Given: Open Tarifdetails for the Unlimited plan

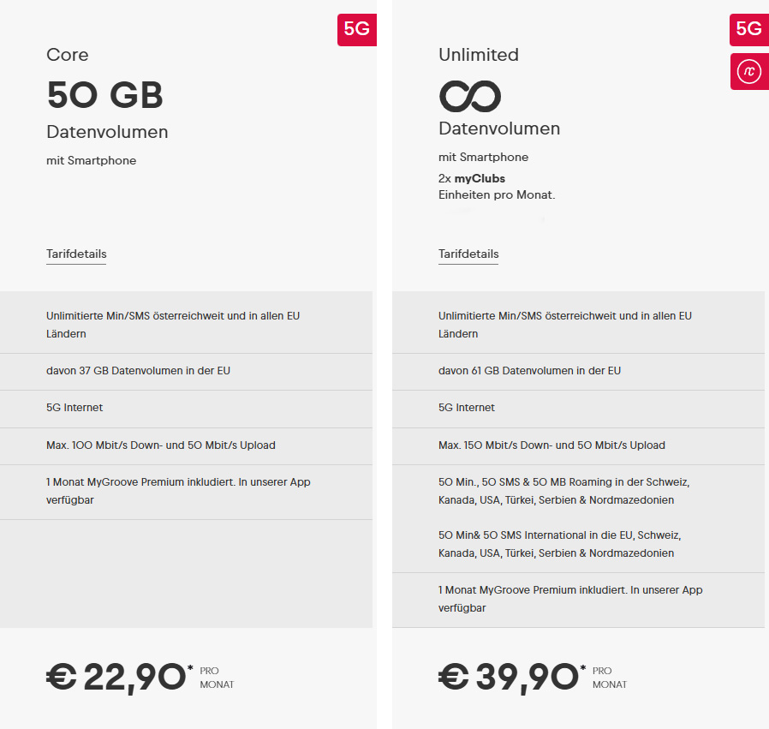Looking at the screenshot, I should pyautogui.click(x=468, y=254).
